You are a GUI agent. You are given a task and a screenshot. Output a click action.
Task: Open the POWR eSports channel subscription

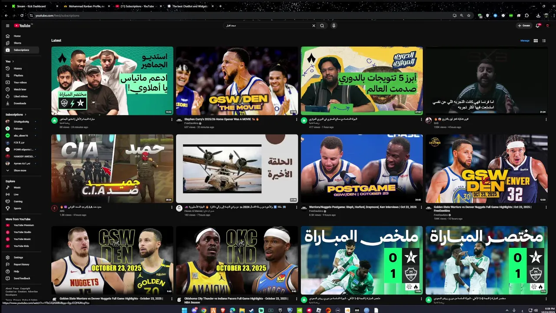(x=22, y=149)
